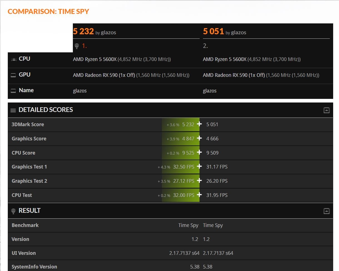Click second column AMD Ryzen 5 5600X CPU
Viewport: 339px width, 271px height.
[x=225, y=59]
